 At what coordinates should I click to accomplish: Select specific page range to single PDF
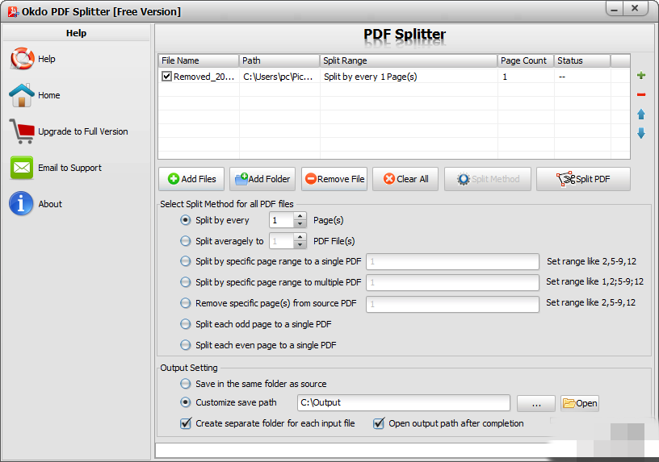(x=186, y=261)
